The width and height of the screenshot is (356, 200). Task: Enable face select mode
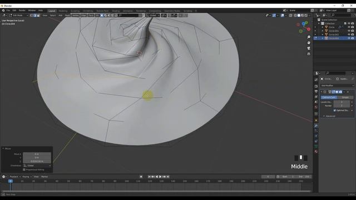pos(38,16)
